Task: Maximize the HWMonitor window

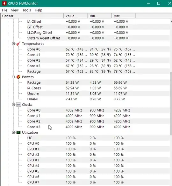Action: coord(159,4)
